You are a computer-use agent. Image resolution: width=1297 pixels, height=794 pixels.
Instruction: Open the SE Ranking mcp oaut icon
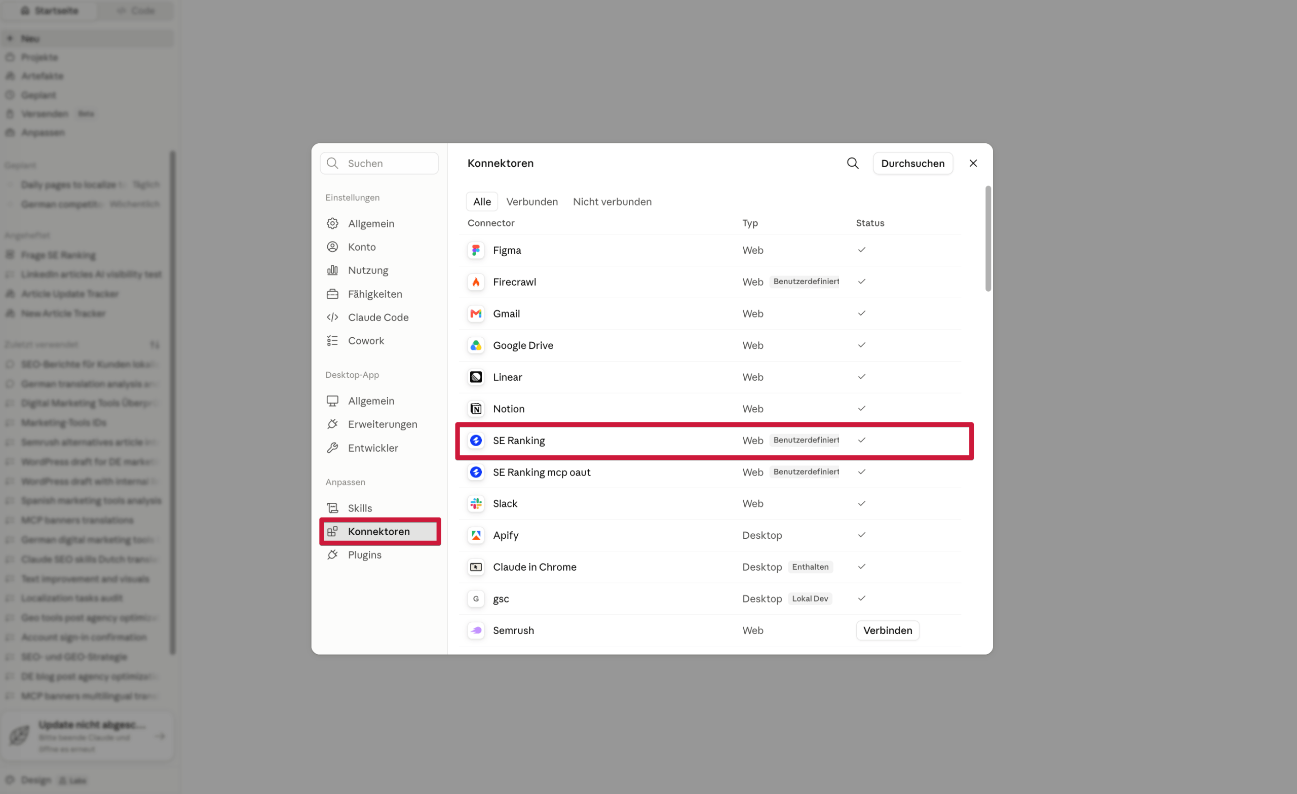pyautogui.click(x=476, y=472)
